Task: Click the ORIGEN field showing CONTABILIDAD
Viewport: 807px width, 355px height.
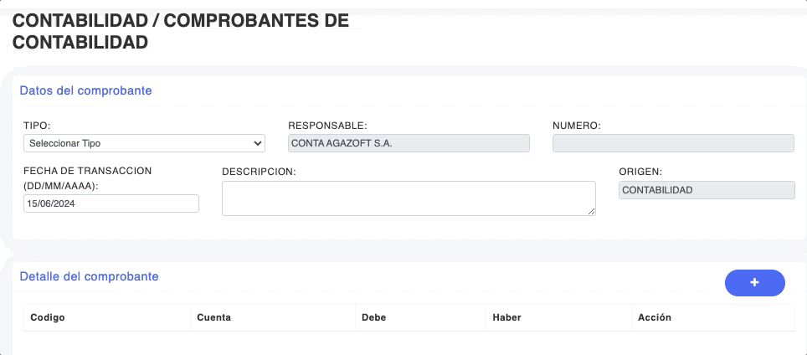Action: pyautogui.click(x=706, y=191)
